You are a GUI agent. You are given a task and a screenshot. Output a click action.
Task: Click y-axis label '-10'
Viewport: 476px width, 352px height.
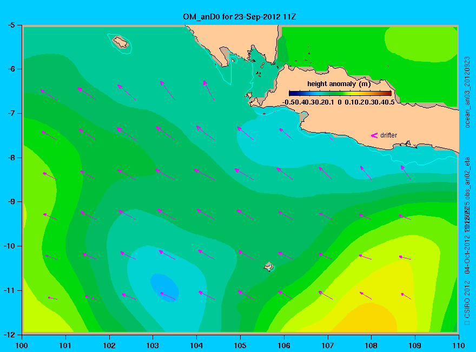click(x=9, y=246)
